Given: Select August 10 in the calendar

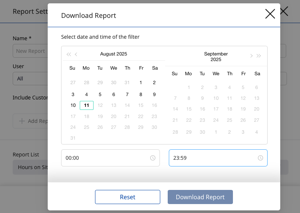Looking at the screenshot, I should (73, 105).
